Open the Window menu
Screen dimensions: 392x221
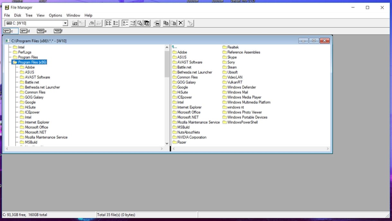coord(73,15)
